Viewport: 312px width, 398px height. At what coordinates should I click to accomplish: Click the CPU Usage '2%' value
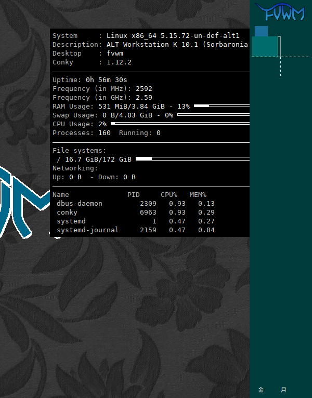pos(102,124)
